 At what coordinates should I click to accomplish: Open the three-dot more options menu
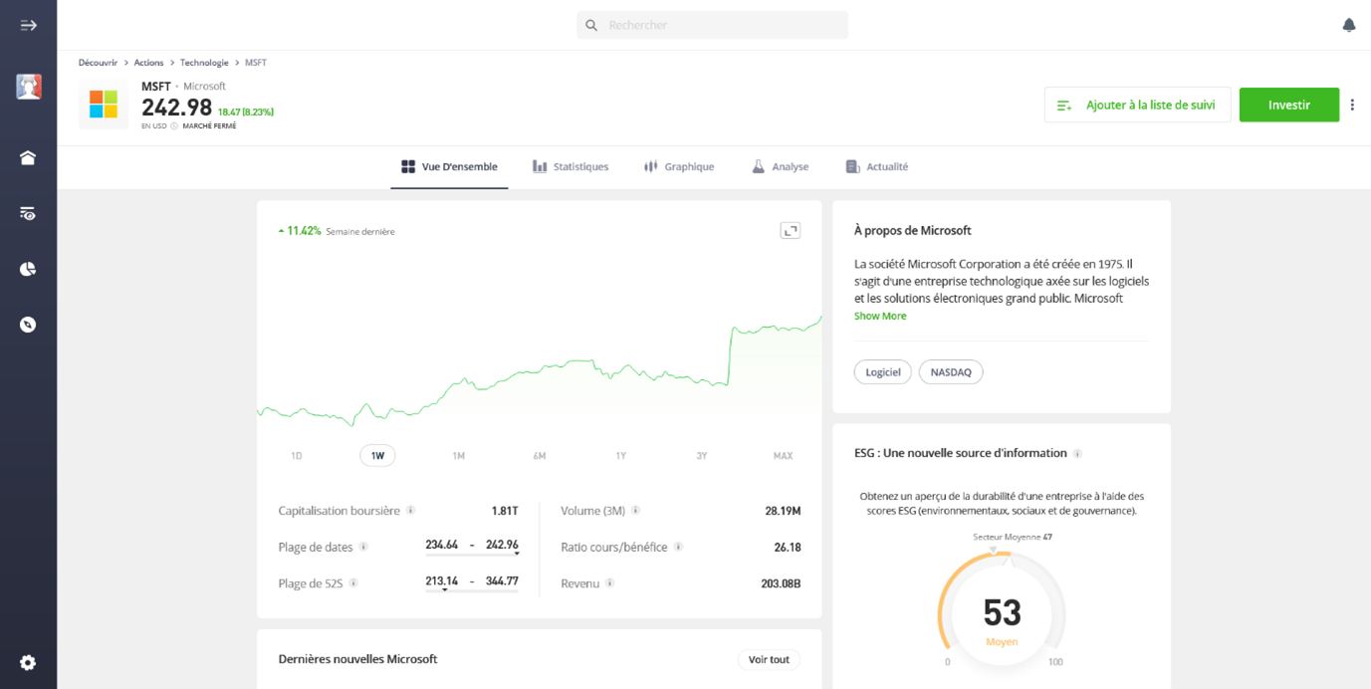point(1352,105)
